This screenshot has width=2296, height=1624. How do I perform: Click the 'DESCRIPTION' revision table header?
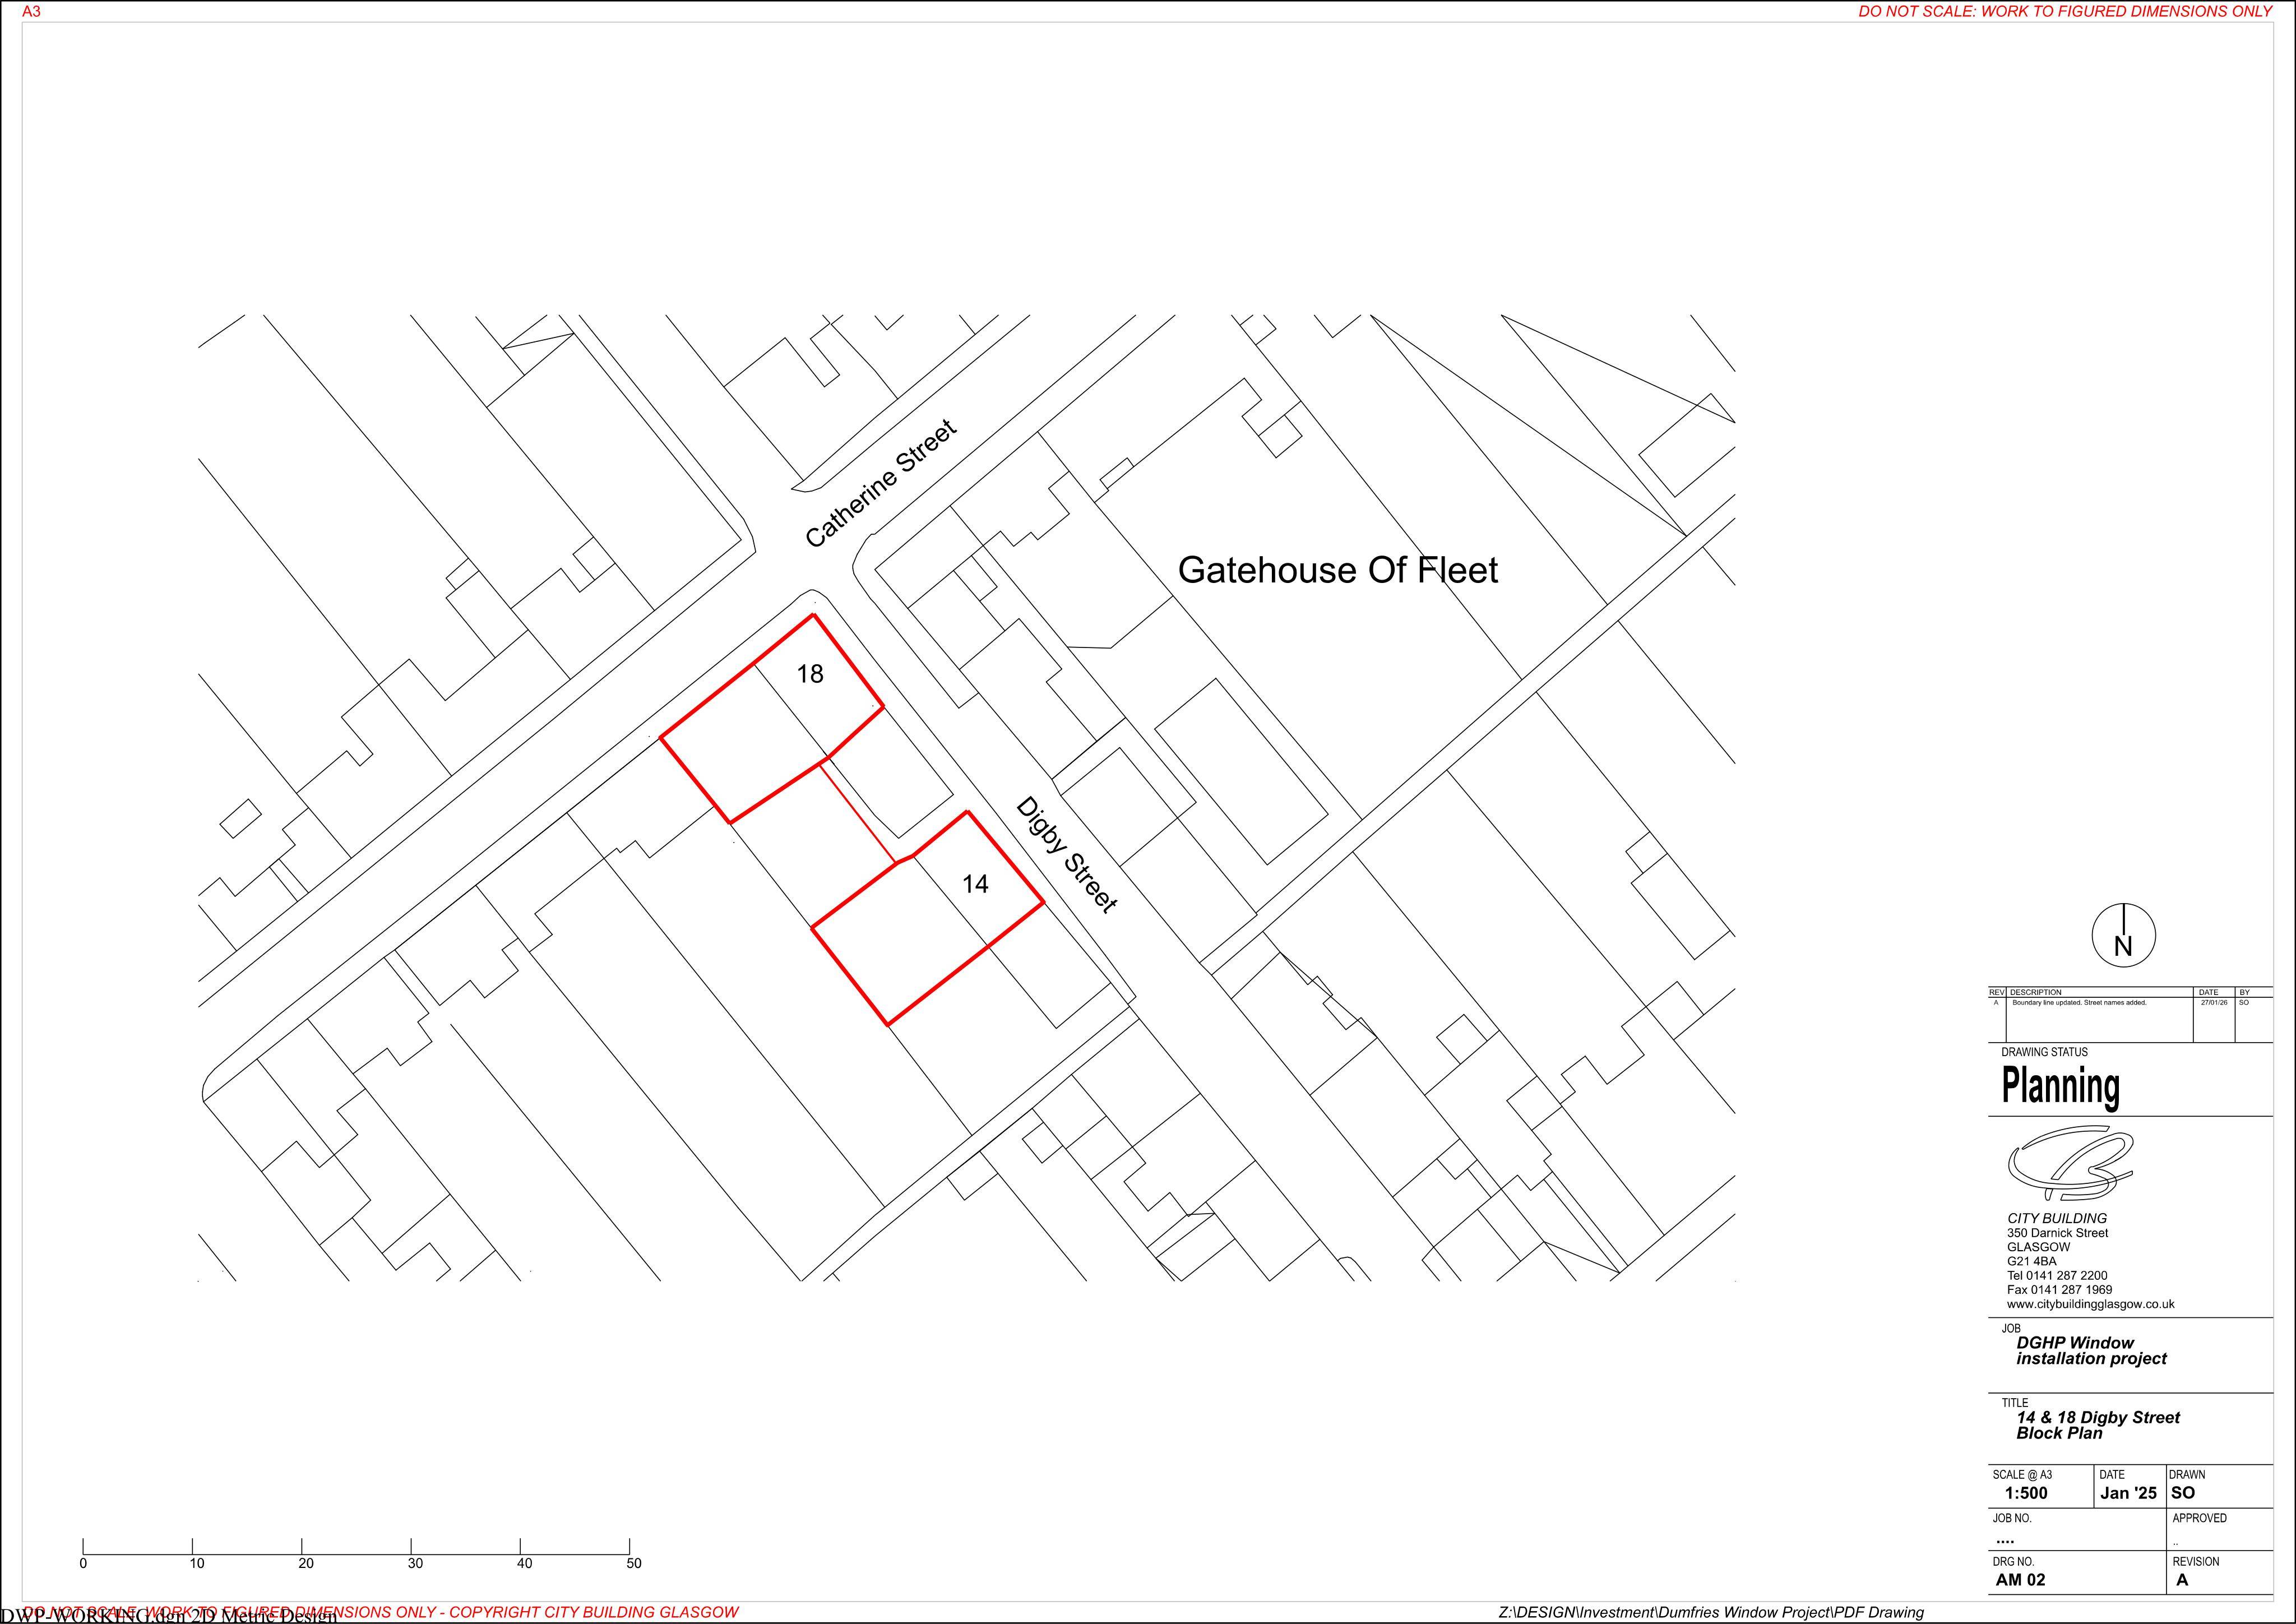coord(2035,993)
